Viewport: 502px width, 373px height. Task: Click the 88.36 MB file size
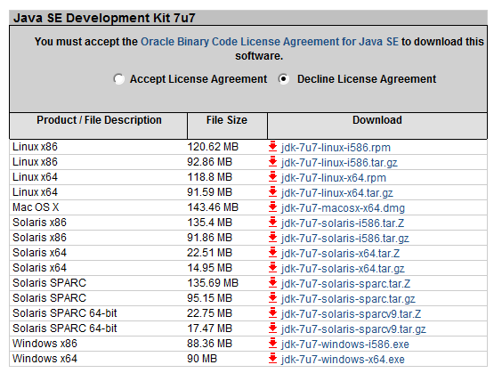coord(210,344)
